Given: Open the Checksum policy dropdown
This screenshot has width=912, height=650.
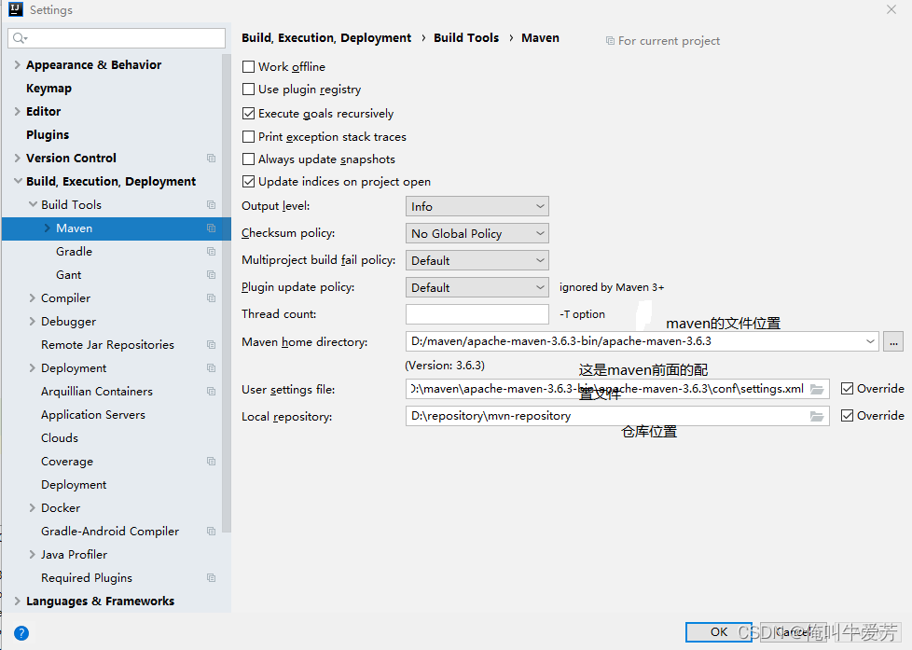Looking at the screenshot, I should click(x=477, y=233).
